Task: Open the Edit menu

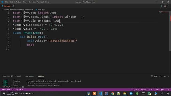Action: tap(11, 2)
